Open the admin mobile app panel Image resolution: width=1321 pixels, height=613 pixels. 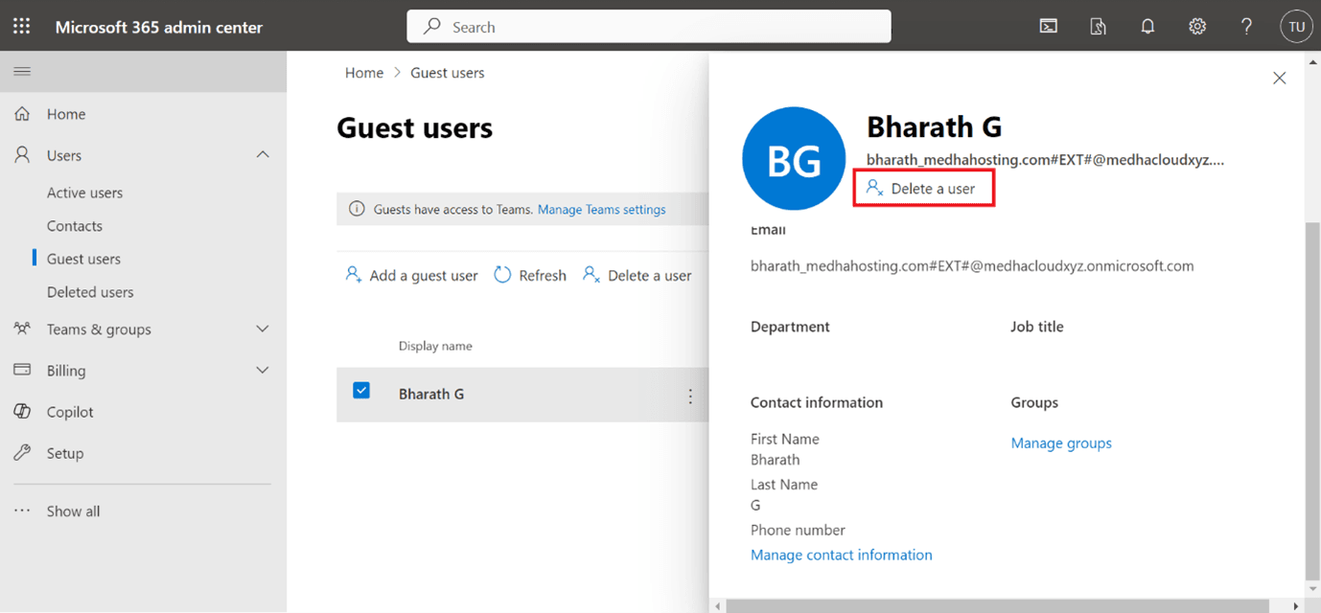tap(1098, 26)
